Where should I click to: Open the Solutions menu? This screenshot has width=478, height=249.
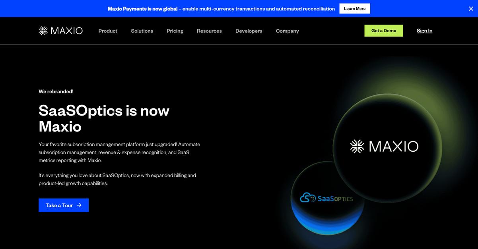[142, 31]
